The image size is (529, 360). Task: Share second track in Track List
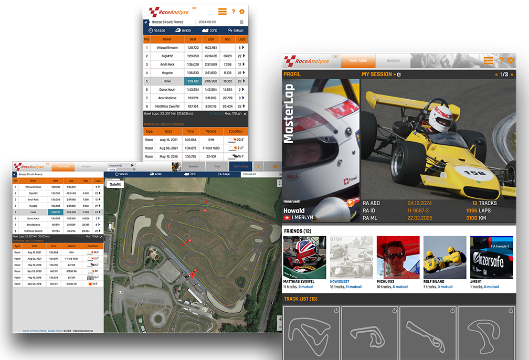point(394,310)
